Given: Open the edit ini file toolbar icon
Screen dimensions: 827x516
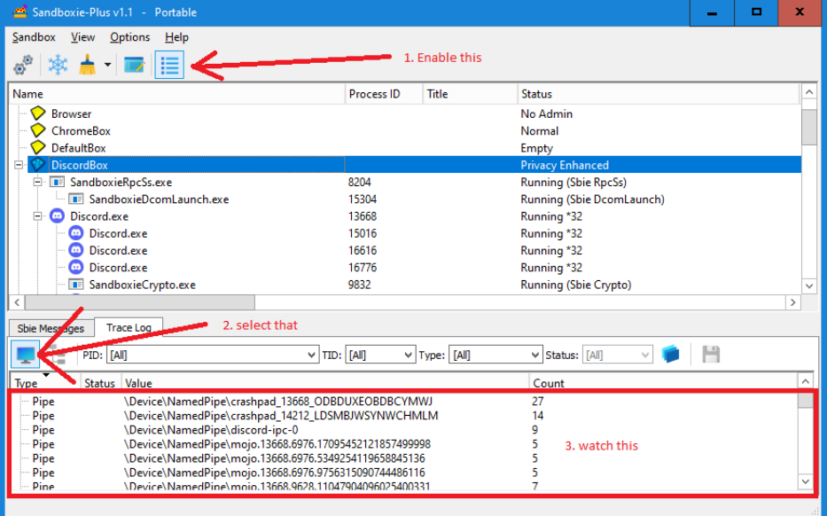Looking at the screenshot, I should tap(134, 65).
